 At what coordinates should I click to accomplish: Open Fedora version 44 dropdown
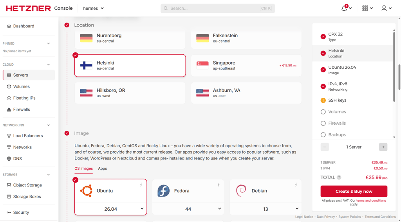[x=188, y=209]
